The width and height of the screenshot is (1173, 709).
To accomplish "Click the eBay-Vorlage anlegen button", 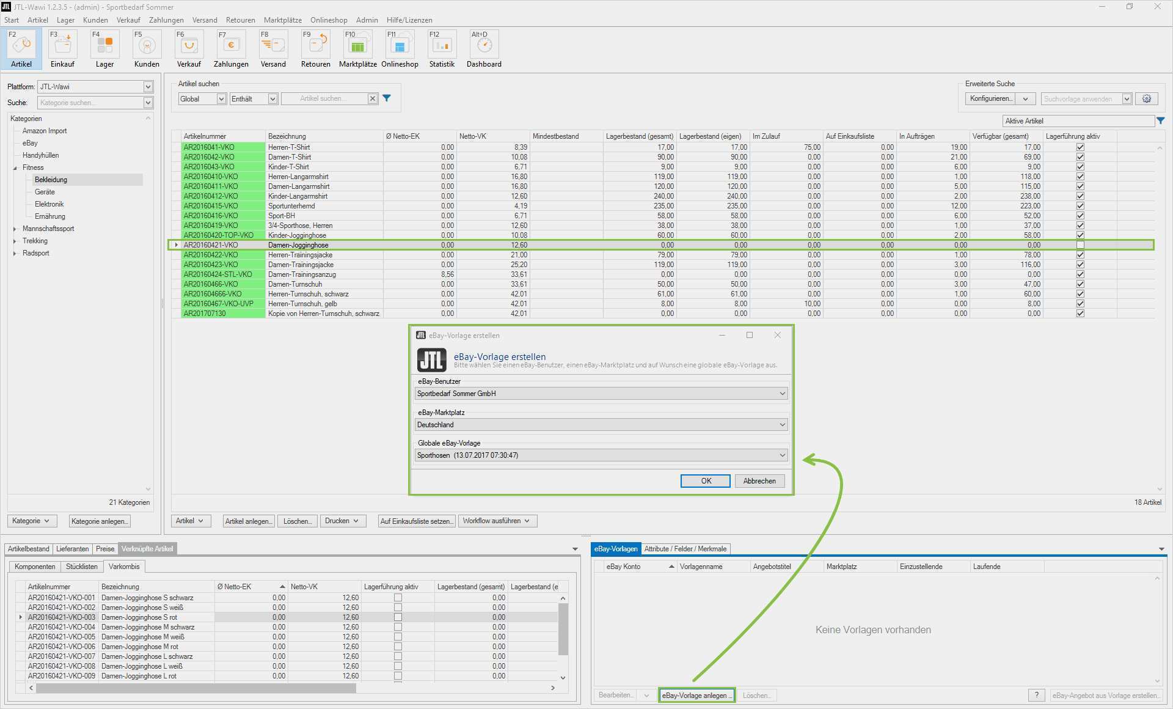I will click(x=696, y=696).
